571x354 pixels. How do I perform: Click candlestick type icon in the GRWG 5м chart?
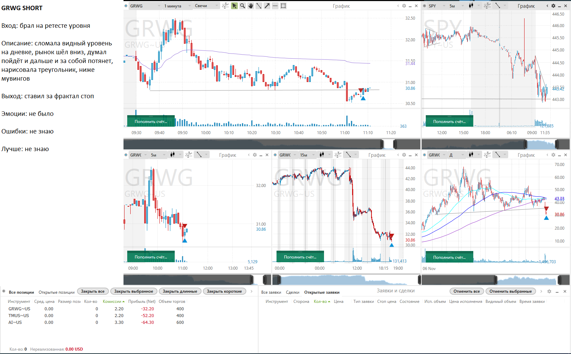[172, 155]
